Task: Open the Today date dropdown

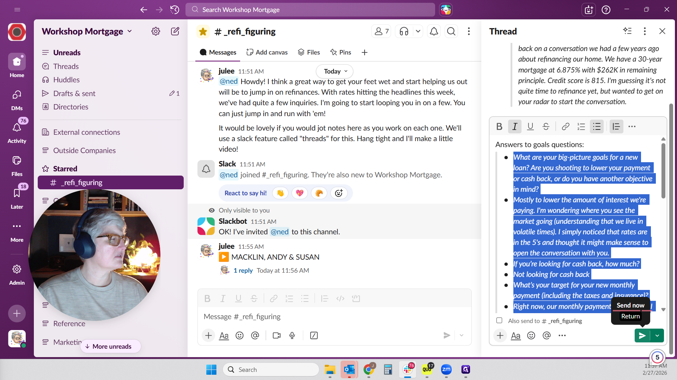Action: tap(334, 71)
